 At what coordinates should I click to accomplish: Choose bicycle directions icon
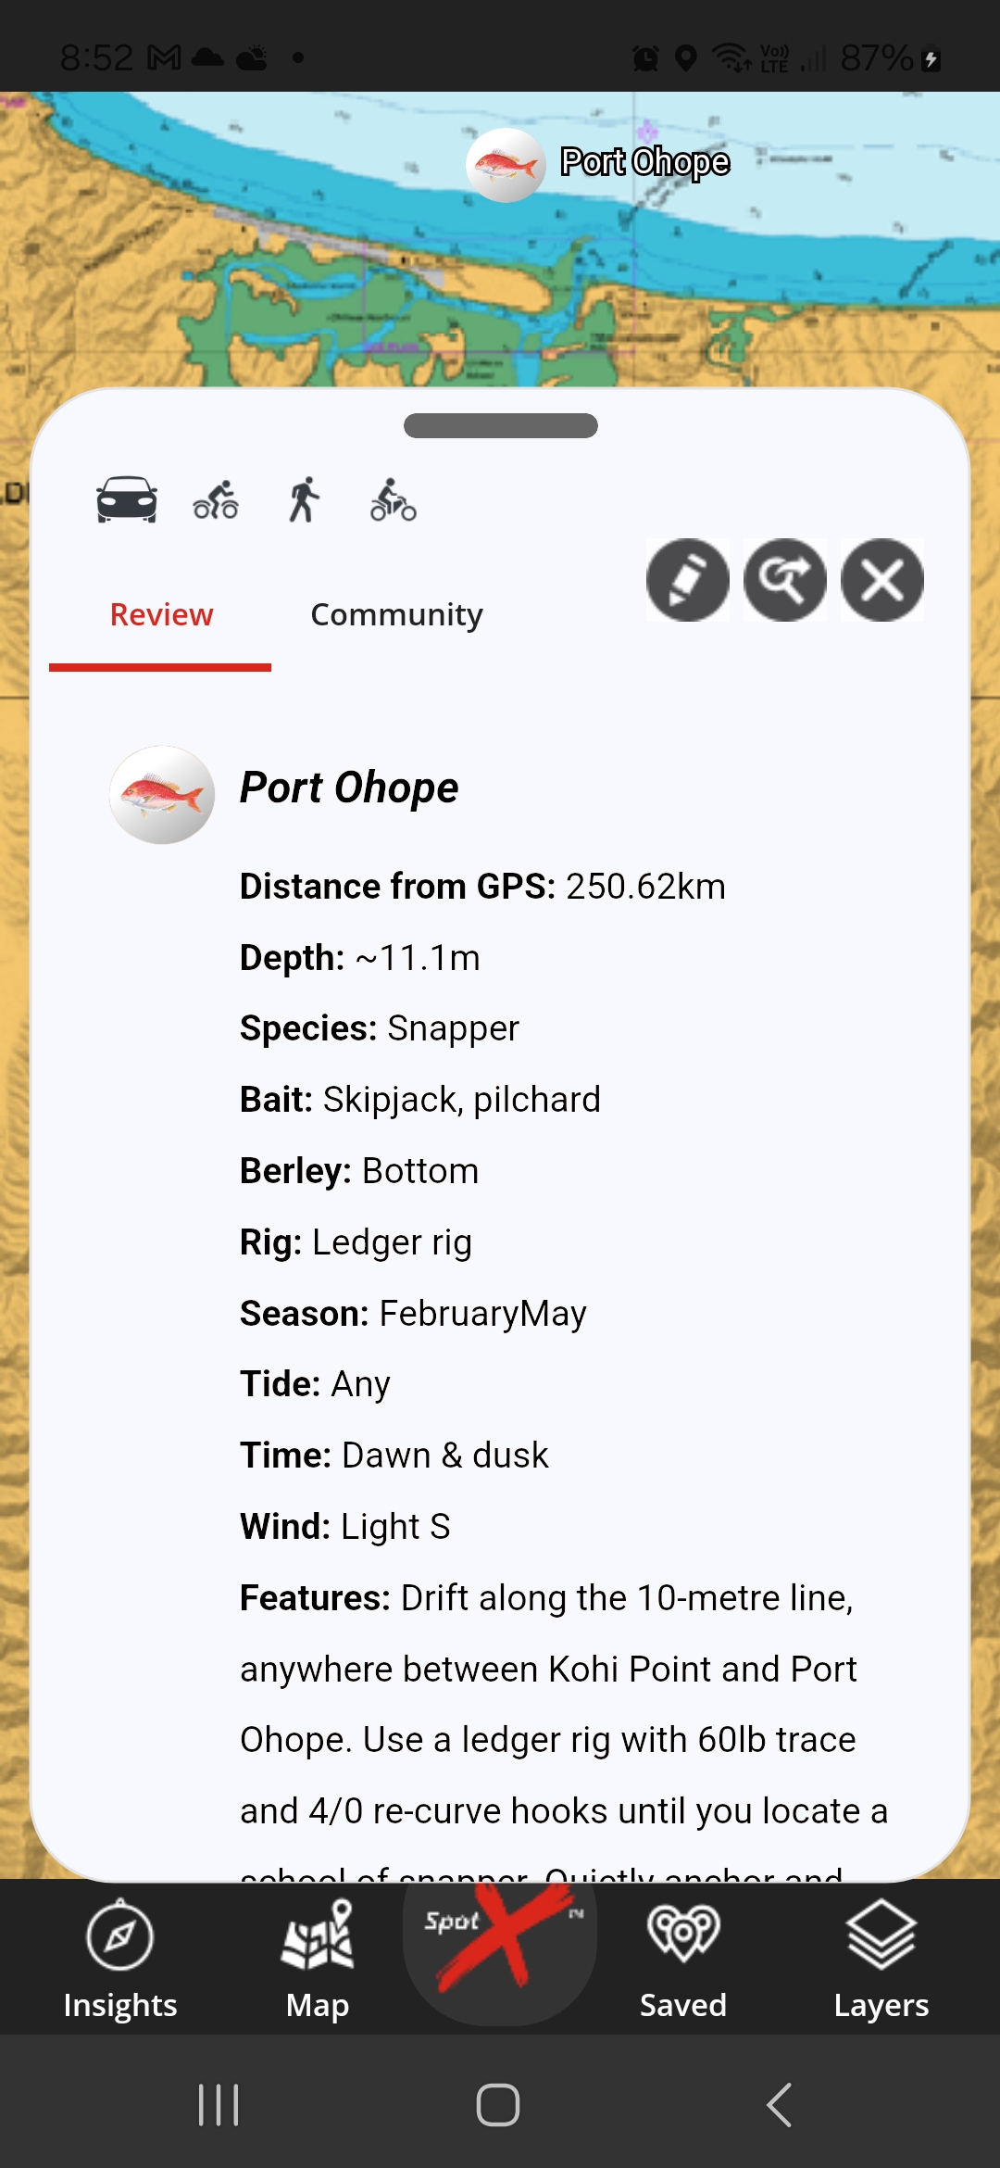coord(216,500)
